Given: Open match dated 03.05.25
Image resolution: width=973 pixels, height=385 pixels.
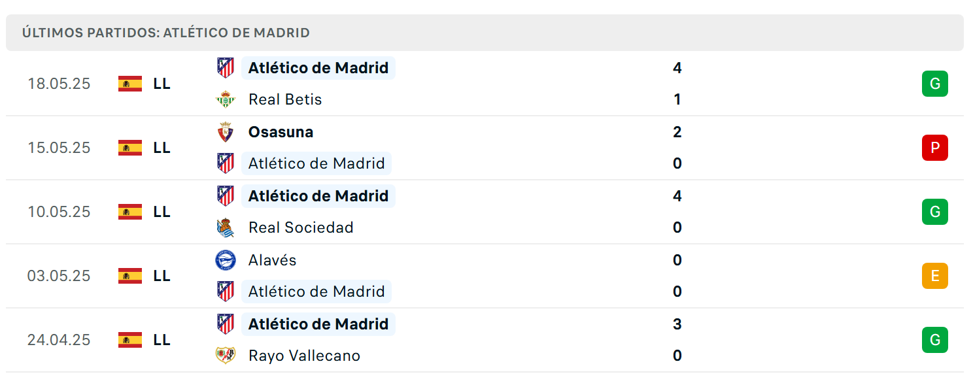Looking at the screenshot, I should click(485, 276).
